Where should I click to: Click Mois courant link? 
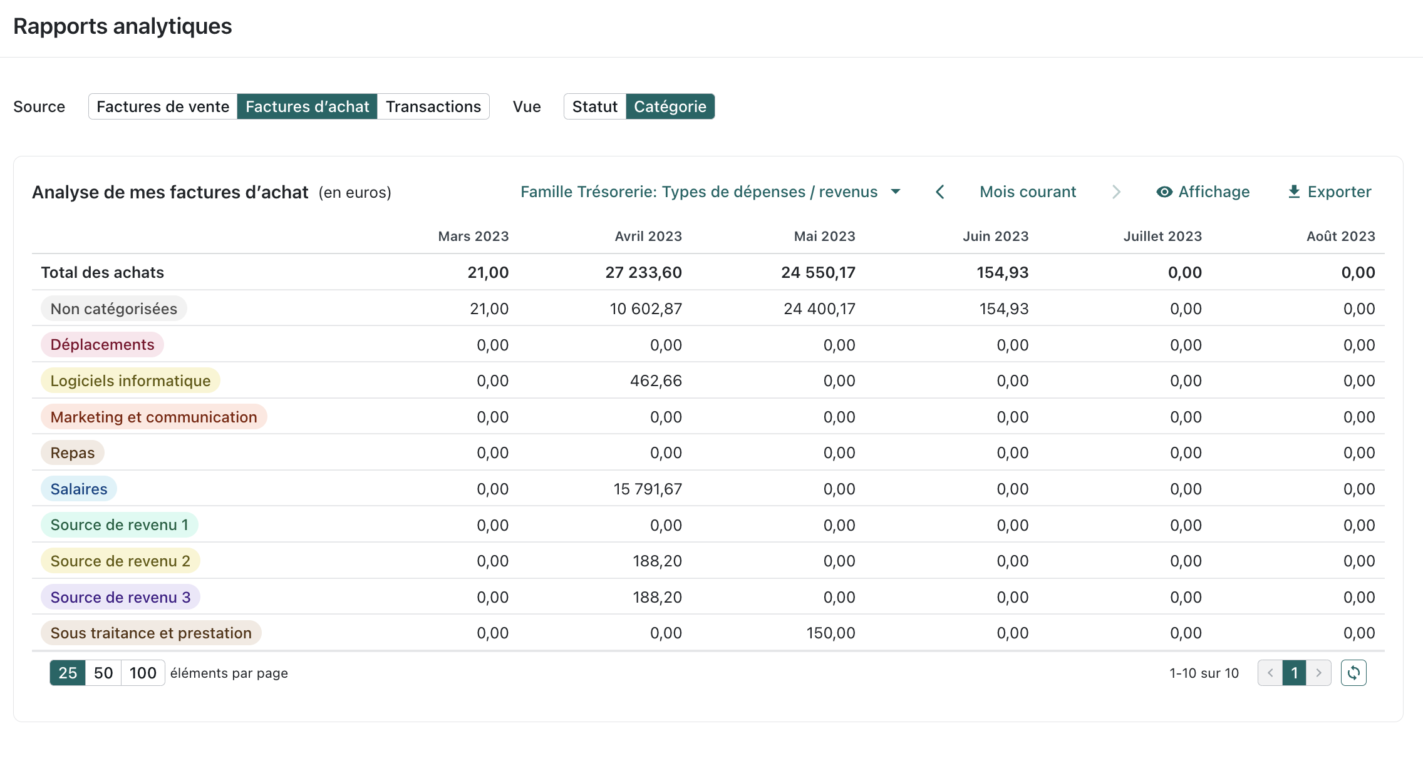[x=1028, y=192]
